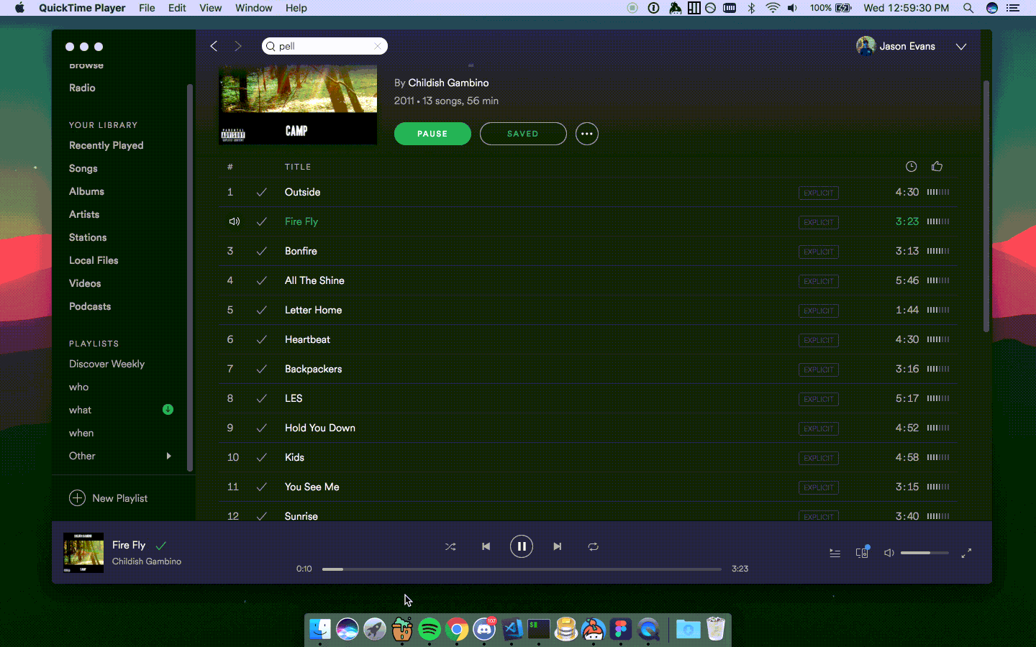Click speaker icon on Fire Fly row
Screen dimensions: 1036x647
pos(234,221)
